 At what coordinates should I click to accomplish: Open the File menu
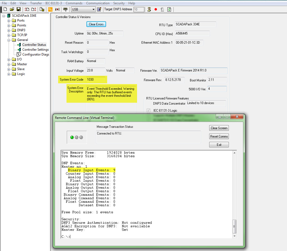pyautogui.click(x=4, y=3)
